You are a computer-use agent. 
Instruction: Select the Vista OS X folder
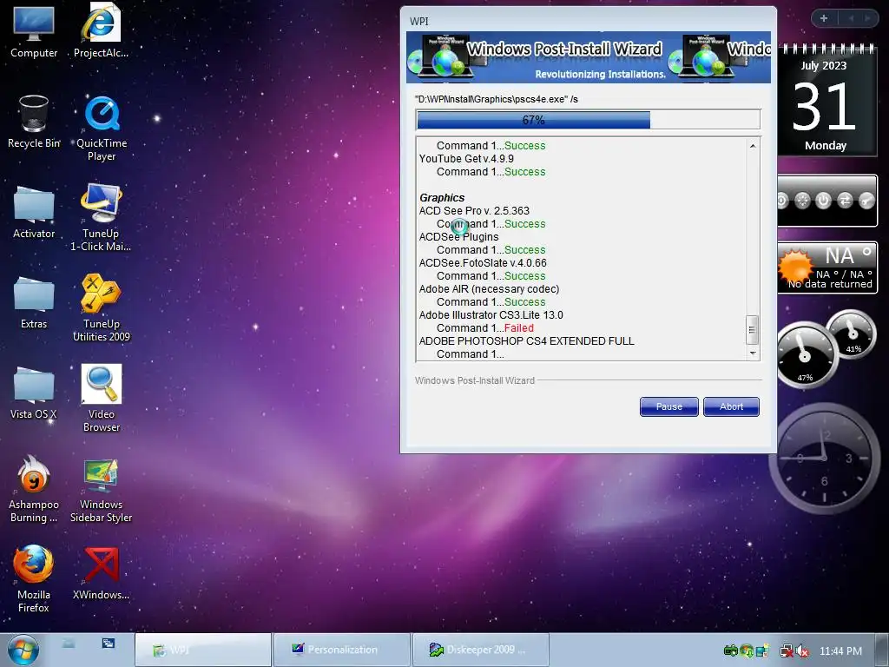pos(34,393)
